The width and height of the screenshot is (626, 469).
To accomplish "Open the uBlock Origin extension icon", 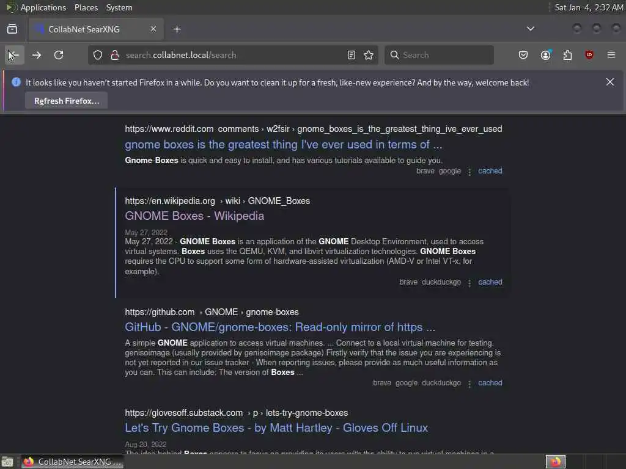I will coord(589,55).
